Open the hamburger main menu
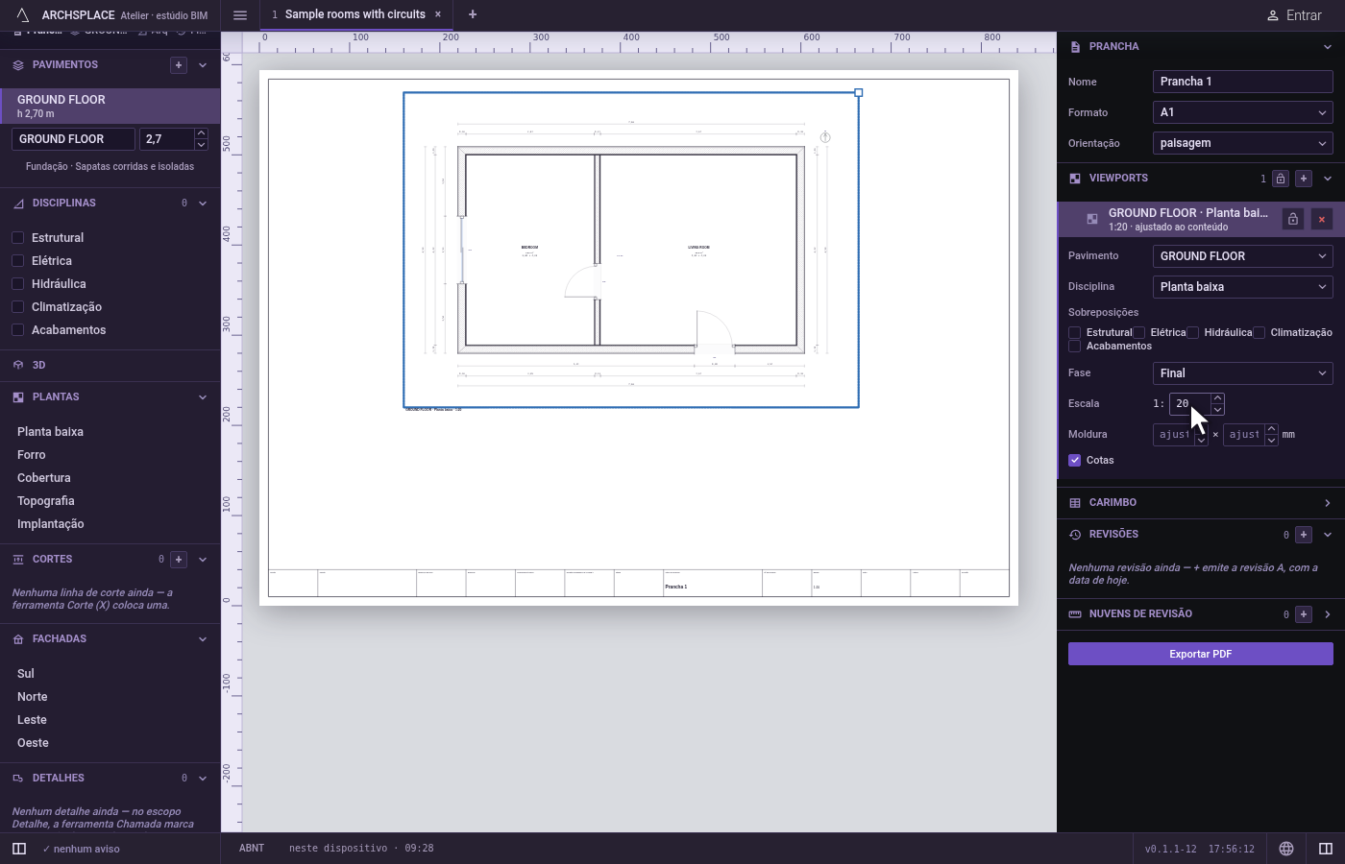1345x864 pixels. click(x=240, y=14)
